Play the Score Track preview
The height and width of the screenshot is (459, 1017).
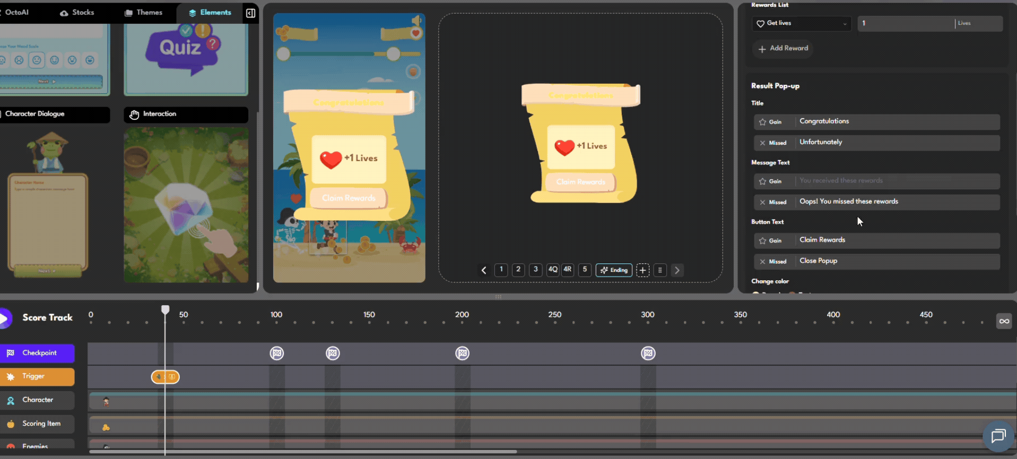pos(5,319)
